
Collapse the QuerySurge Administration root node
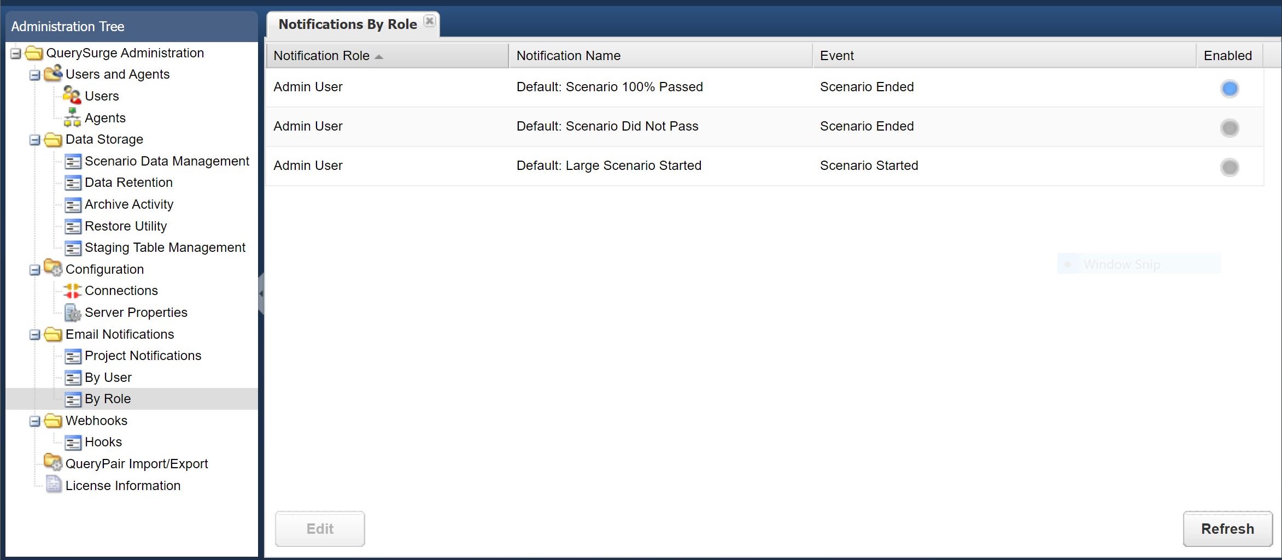click(x=15, y=54)
